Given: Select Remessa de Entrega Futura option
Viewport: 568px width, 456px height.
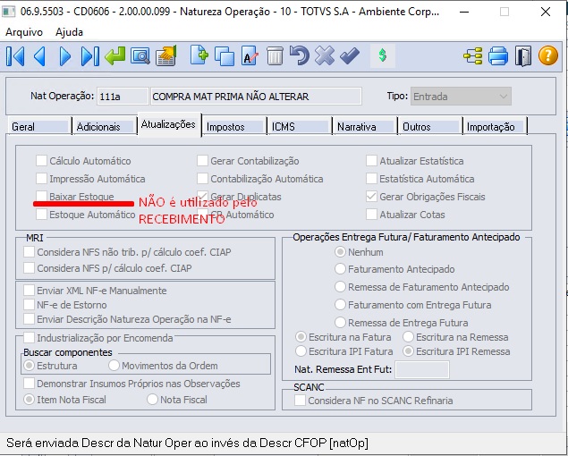Looking at the screenshot, I should coord(340,323).
